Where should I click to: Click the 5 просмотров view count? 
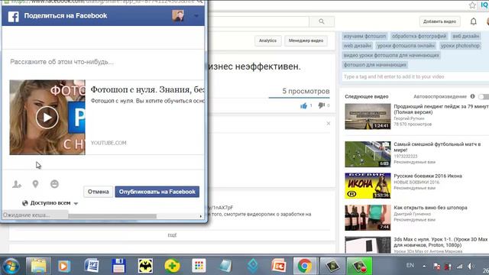click(306, 91)
